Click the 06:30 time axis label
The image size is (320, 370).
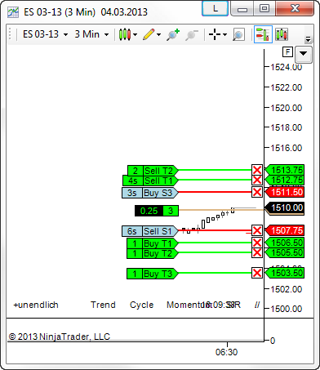226,352
